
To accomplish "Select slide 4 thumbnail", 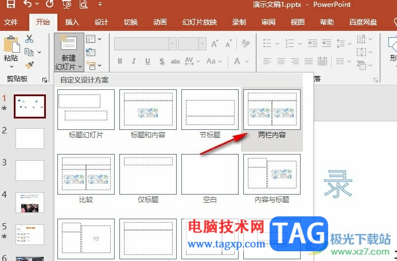I will pos(30,203).
